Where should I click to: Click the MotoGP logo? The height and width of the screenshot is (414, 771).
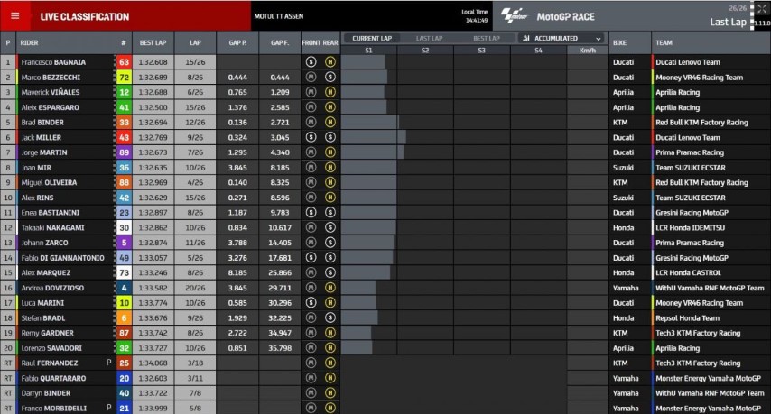tap(514, 15)
